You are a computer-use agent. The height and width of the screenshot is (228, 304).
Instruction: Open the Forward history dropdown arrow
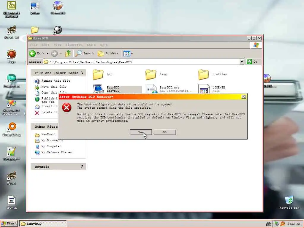pyautogui.click(x=61, y=53)
